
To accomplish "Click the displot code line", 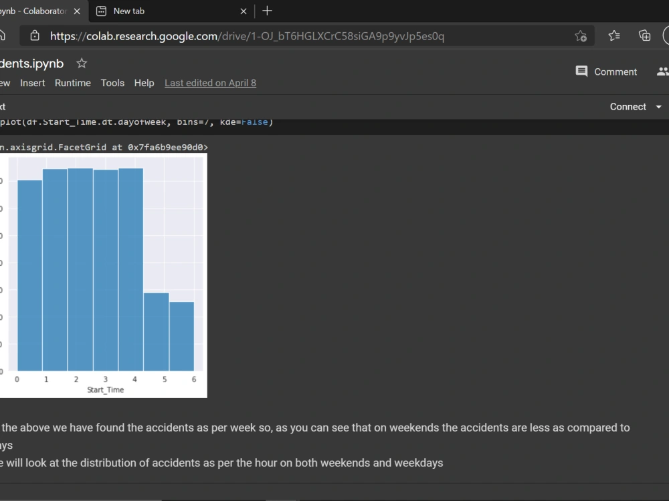I will click(x=136, y=122).
